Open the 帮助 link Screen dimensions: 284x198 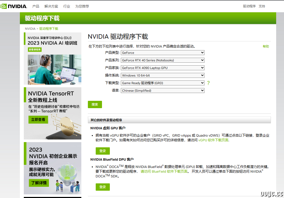click(x=266, y=46)
